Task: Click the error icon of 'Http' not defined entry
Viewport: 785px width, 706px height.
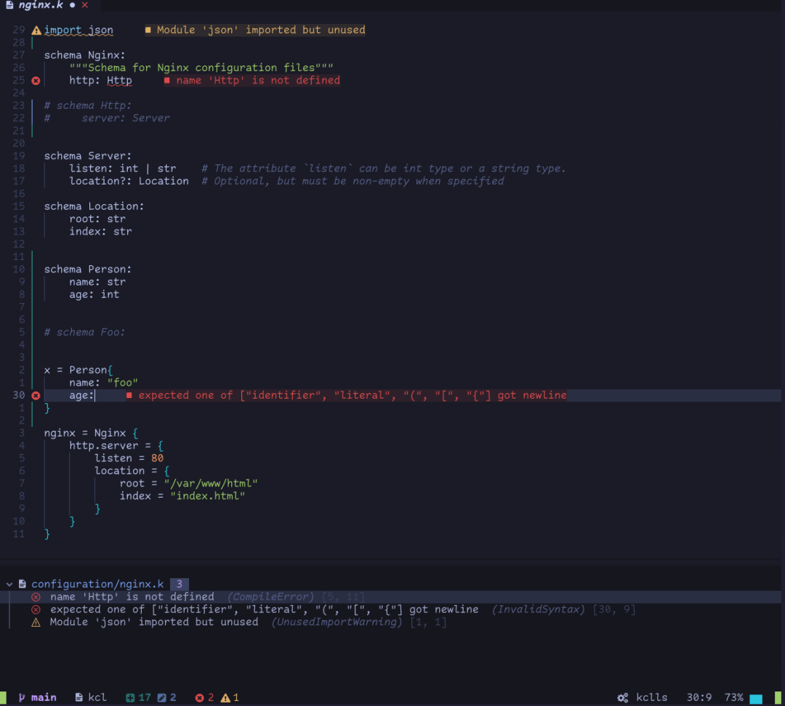Action: click(36, 597)
